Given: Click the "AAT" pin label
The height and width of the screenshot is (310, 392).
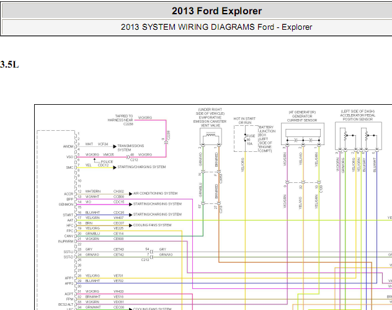Looking at the screenshot, I should (70, 220).
